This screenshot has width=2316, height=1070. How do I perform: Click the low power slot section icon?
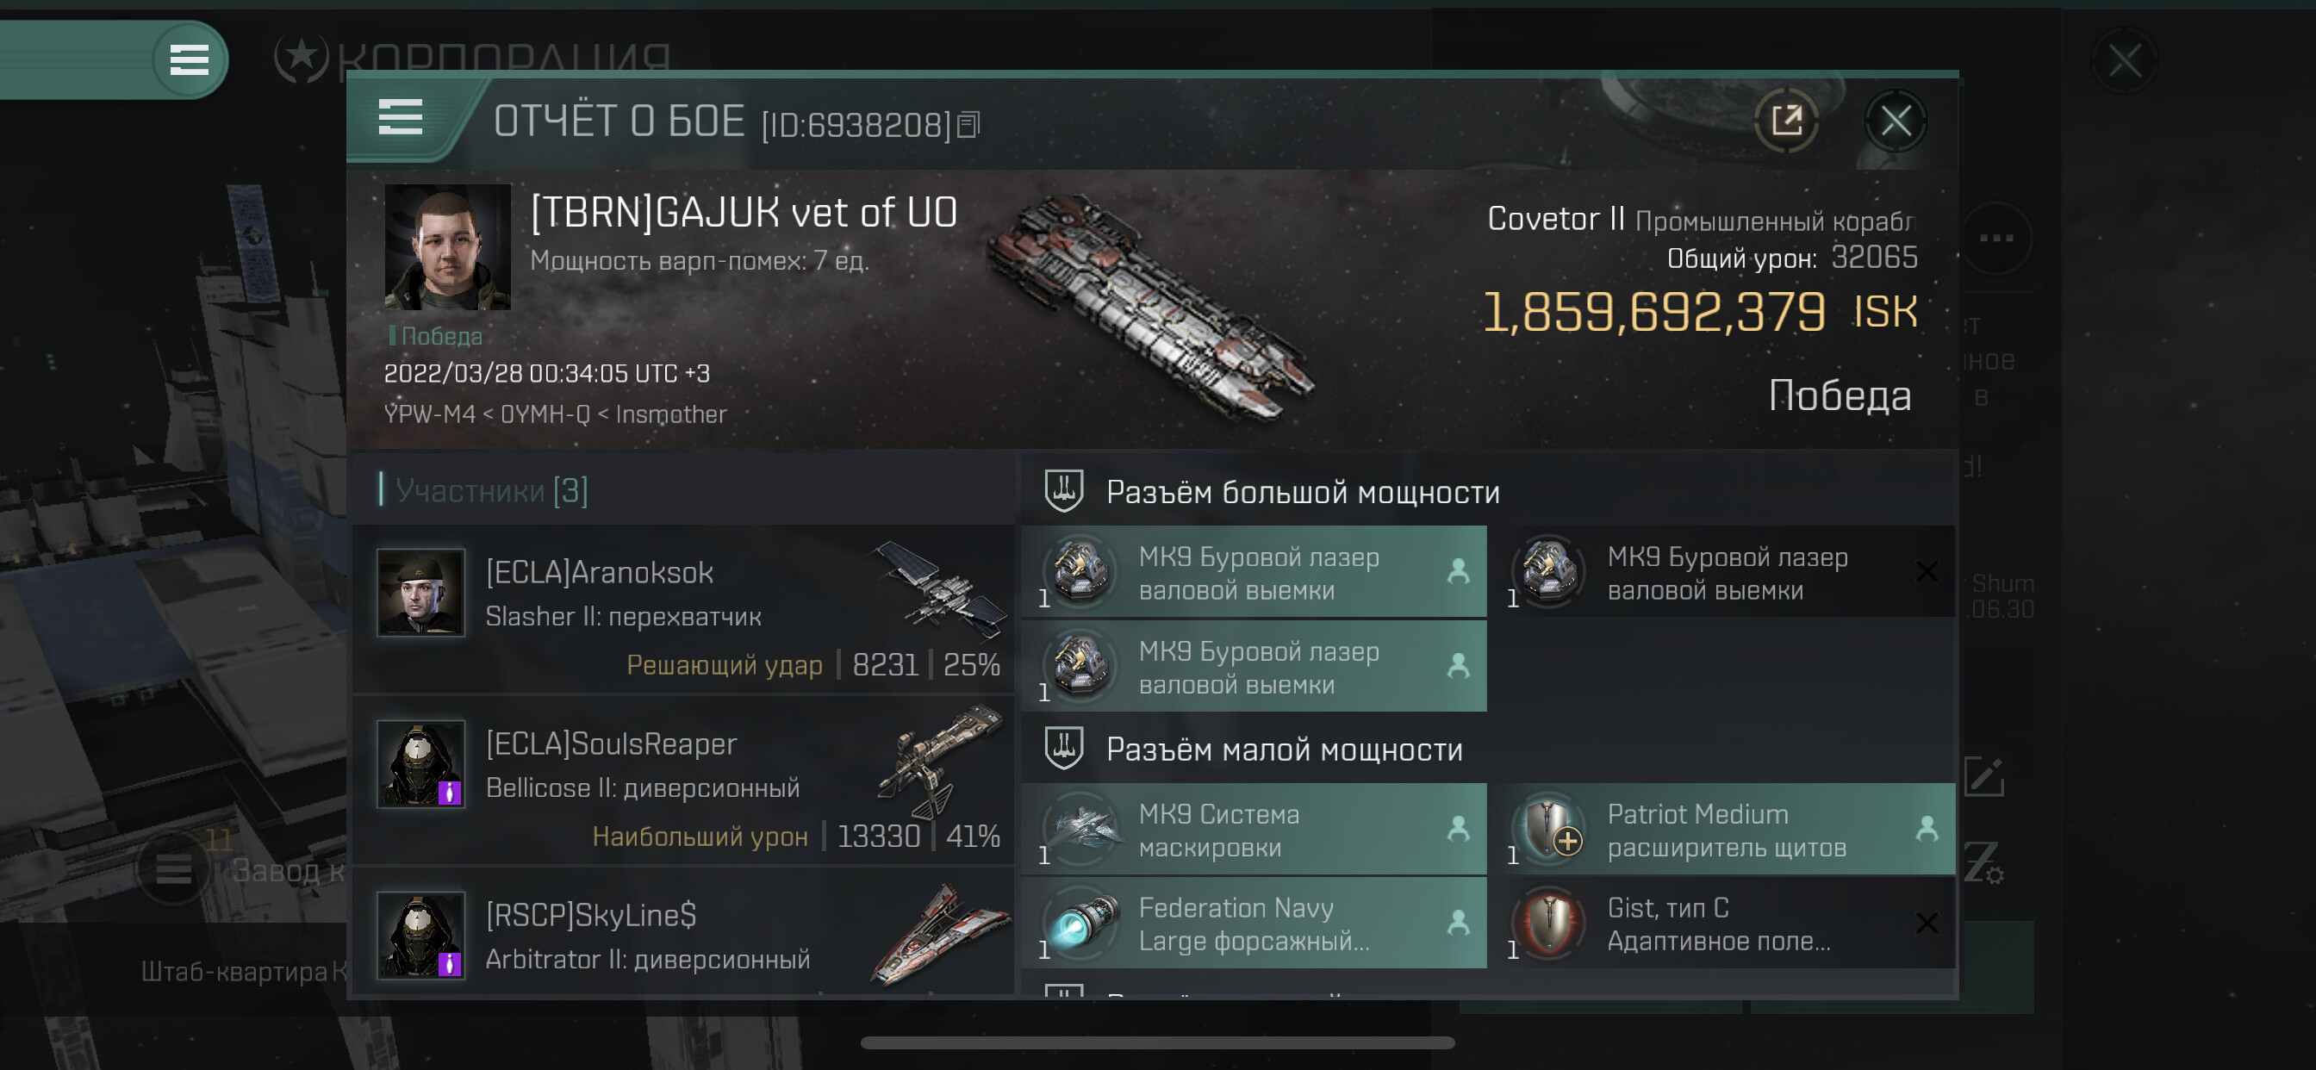pyautogui.click(x=1063, y=748)
